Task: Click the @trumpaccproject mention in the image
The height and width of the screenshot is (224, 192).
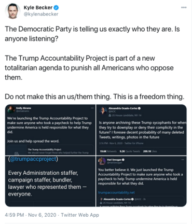Action: 33,159
